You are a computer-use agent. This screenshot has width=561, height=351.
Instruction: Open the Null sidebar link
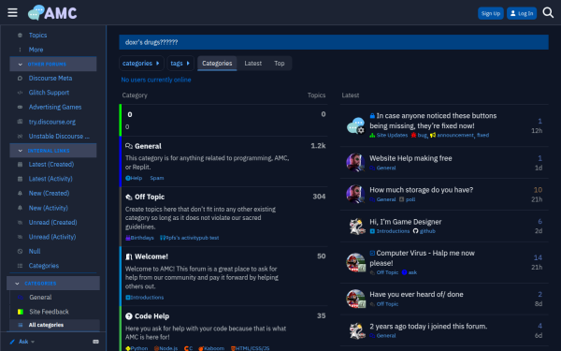pos(35,252)
